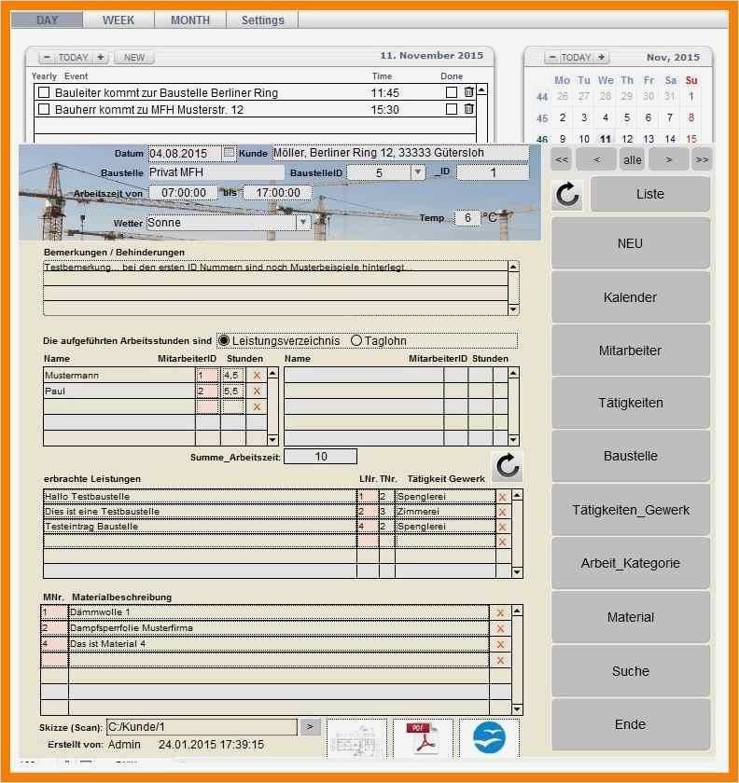The width and height of the screenshot is (739, 783).
Task: Switch to DAY tab
Action: pos(47,20)
